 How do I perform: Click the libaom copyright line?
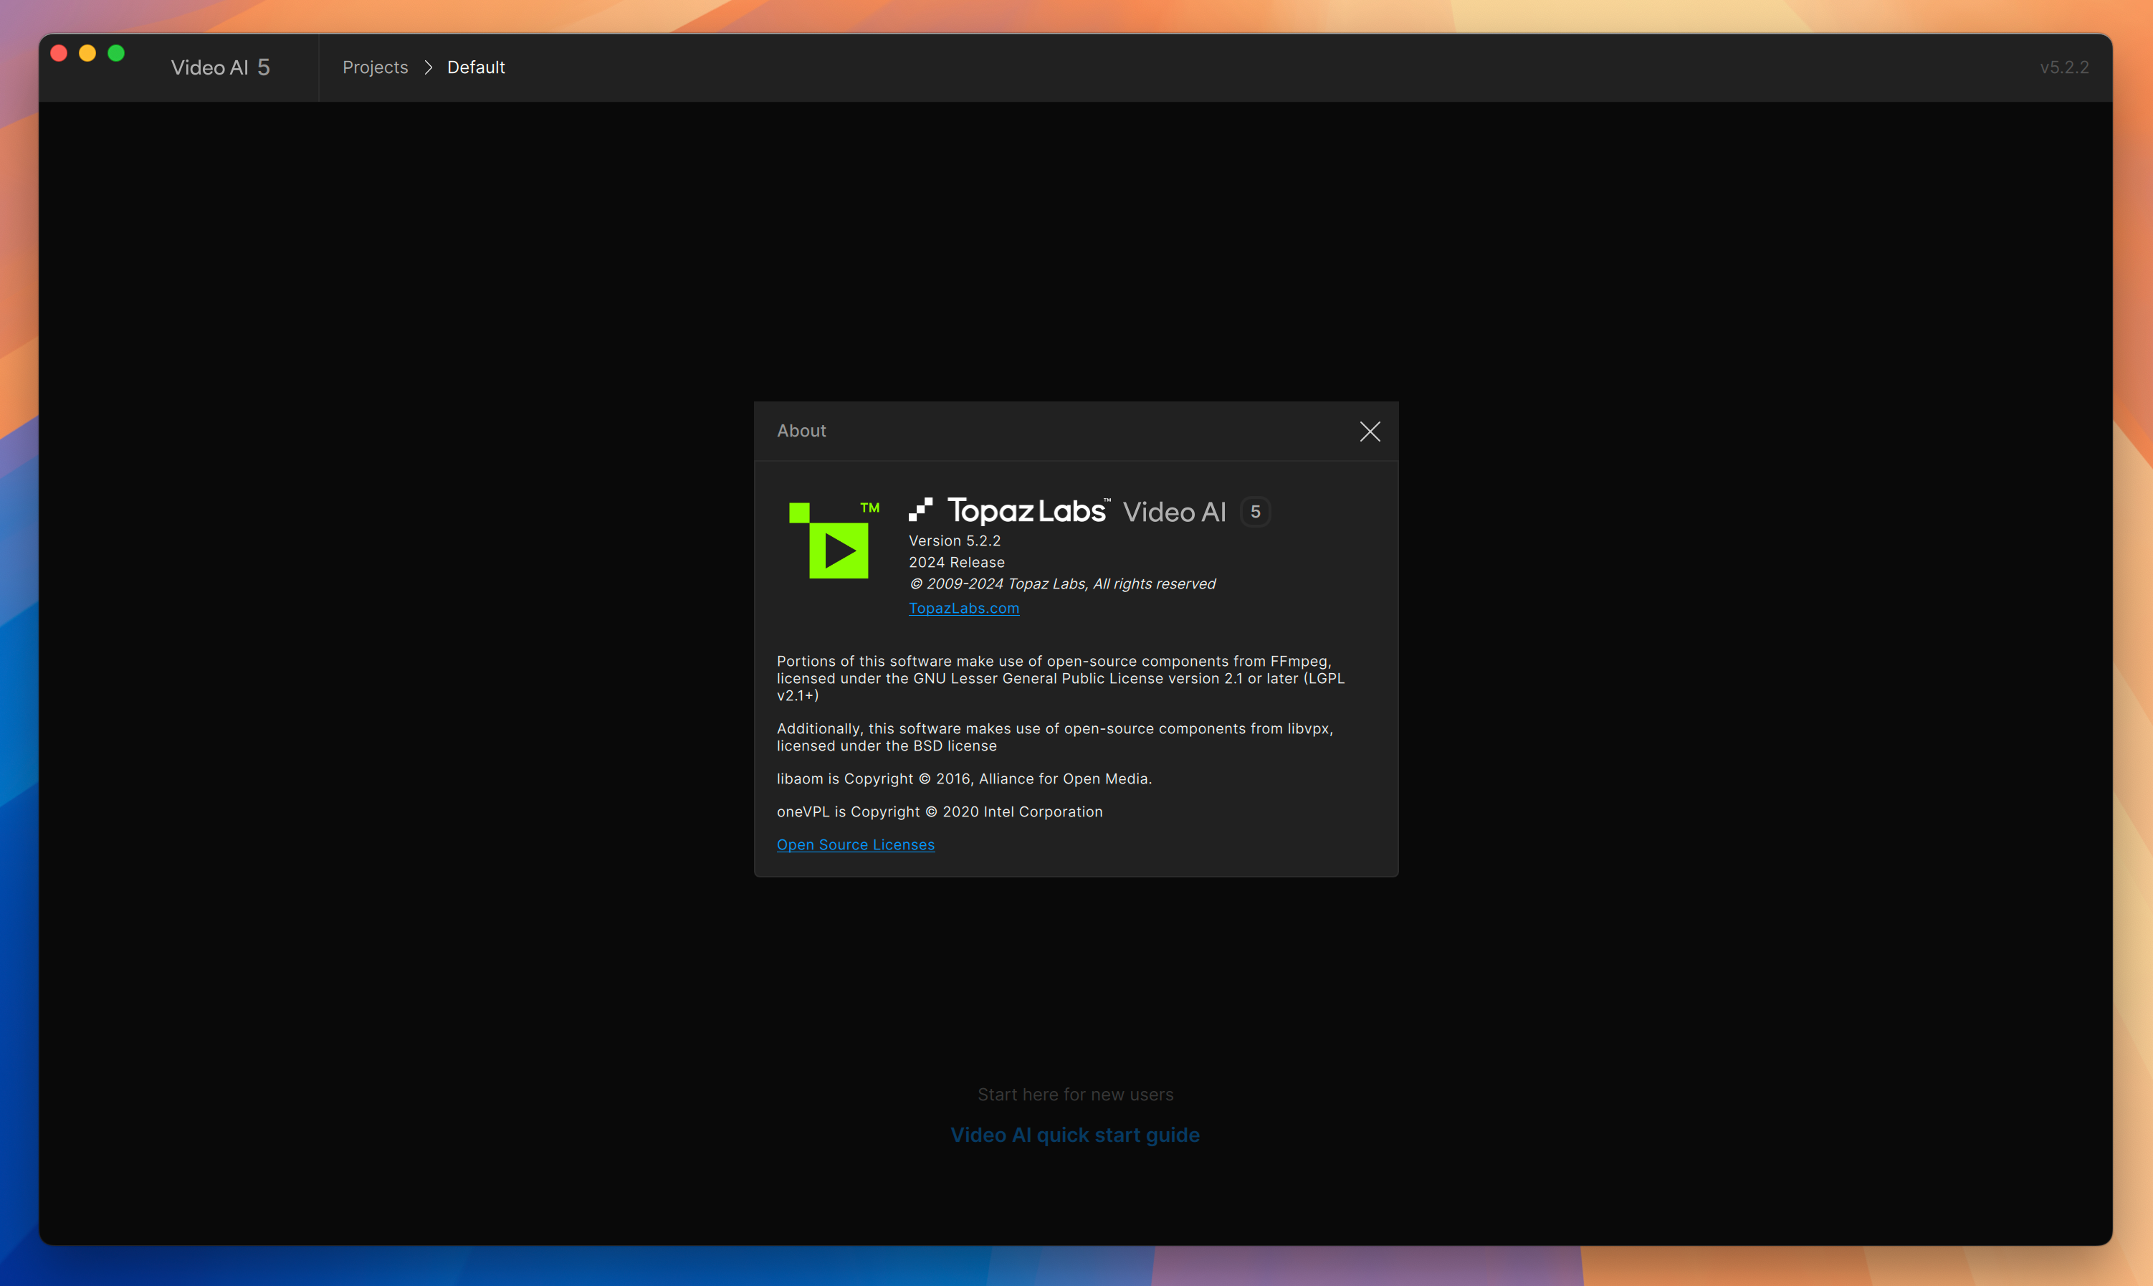[x=964, y=779]
